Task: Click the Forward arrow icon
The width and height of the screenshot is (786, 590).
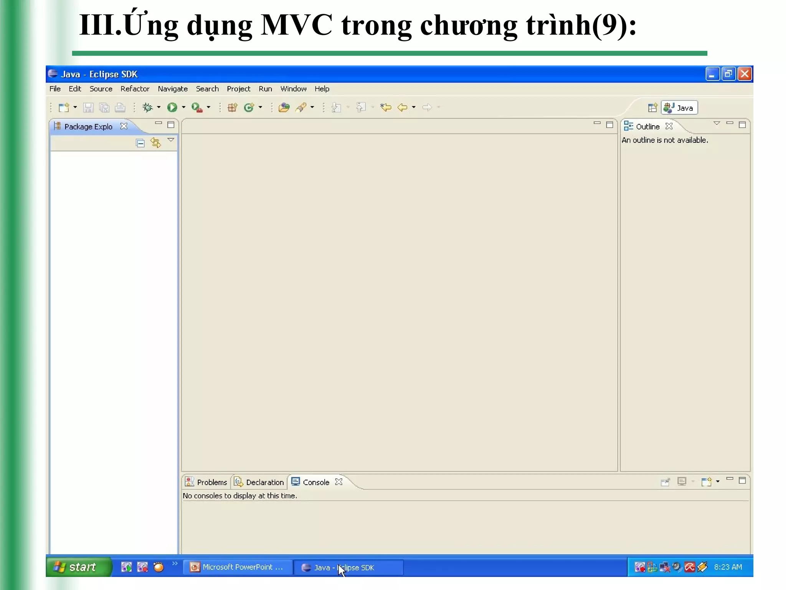Action: [x=427, y=108]
